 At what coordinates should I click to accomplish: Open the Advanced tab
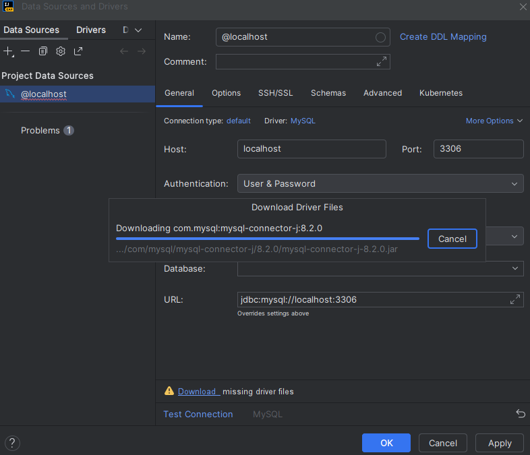point(382,93)
